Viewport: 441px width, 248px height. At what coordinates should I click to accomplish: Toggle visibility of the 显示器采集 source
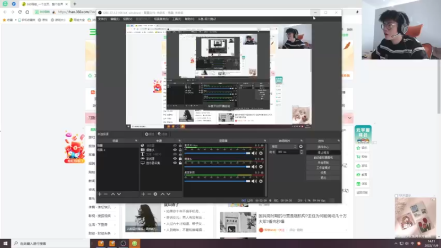(175, 163)
